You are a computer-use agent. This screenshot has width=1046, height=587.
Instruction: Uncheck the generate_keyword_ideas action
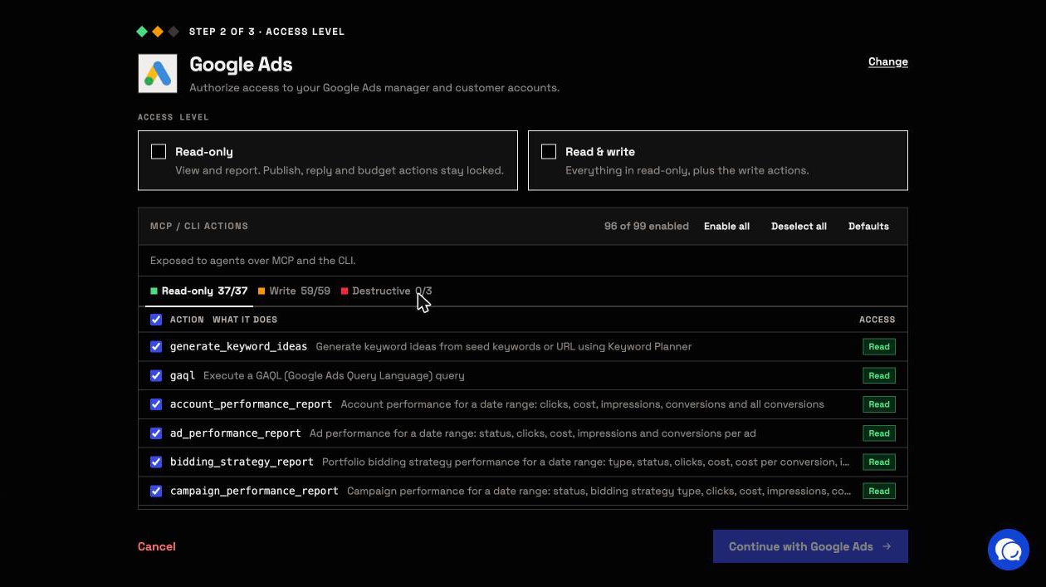click(x=156, y=347)
